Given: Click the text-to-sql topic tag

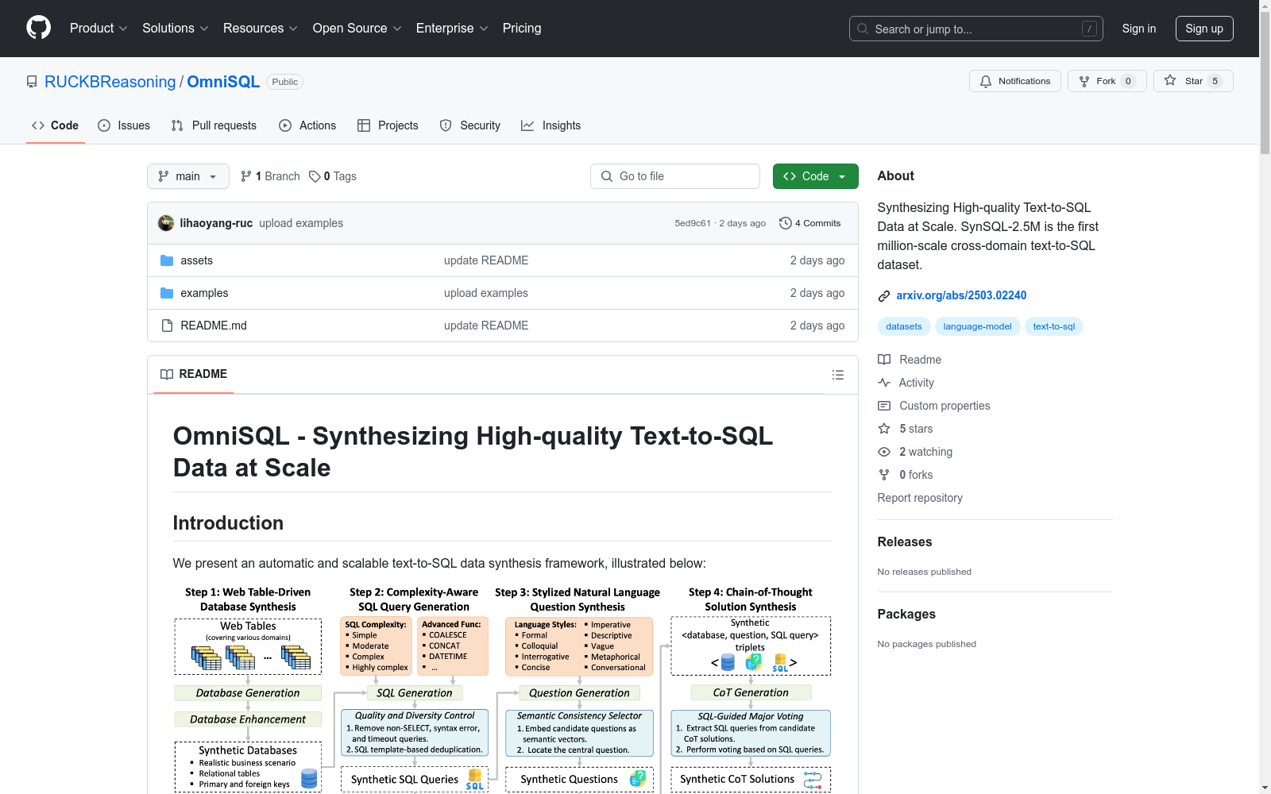Looking at the screenshot, I should [1053, 326].
